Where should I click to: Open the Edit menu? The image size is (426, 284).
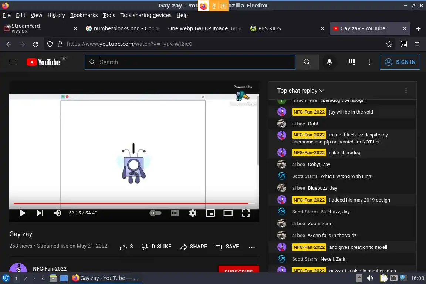click(21, 15)
